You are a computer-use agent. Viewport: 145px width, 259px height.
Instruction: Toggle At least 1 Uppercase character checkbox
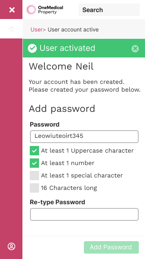(x=34, y=151)
